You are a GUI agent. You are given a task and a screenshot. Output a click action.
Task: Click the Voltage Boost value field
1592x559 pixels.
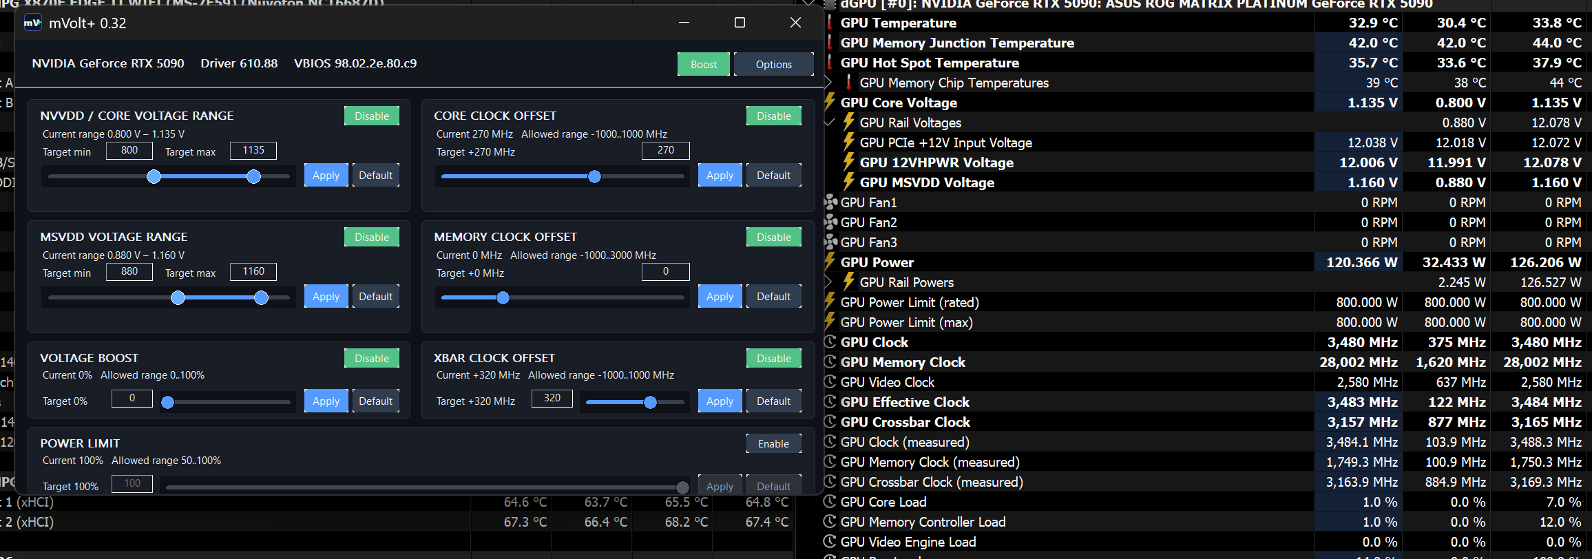point(132,398)
